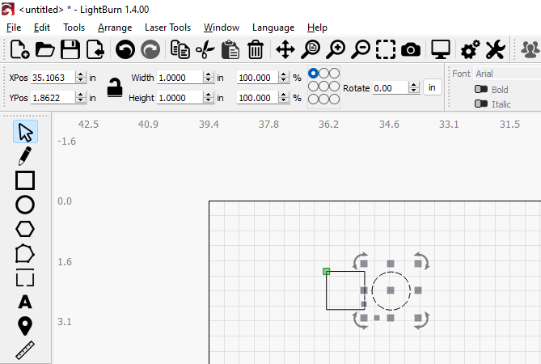
Task: Click the Height spinner arrows
Action: pos(208,98)
